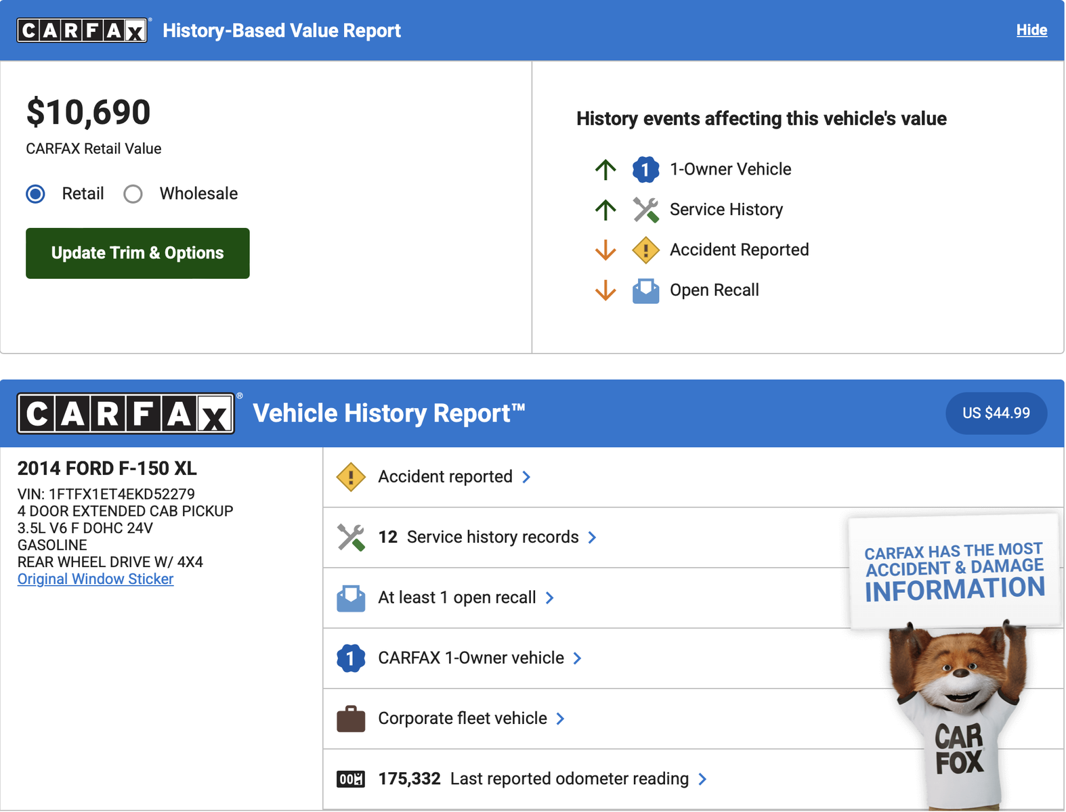1066x812 pixels.
Task: Click the US $44.99 price button
Action: pyautogui.click(x=996, y=413)
